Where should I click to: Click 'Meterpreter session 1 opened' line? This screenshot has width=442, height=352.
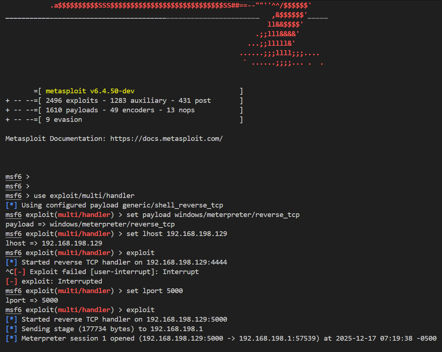(221, 338)
